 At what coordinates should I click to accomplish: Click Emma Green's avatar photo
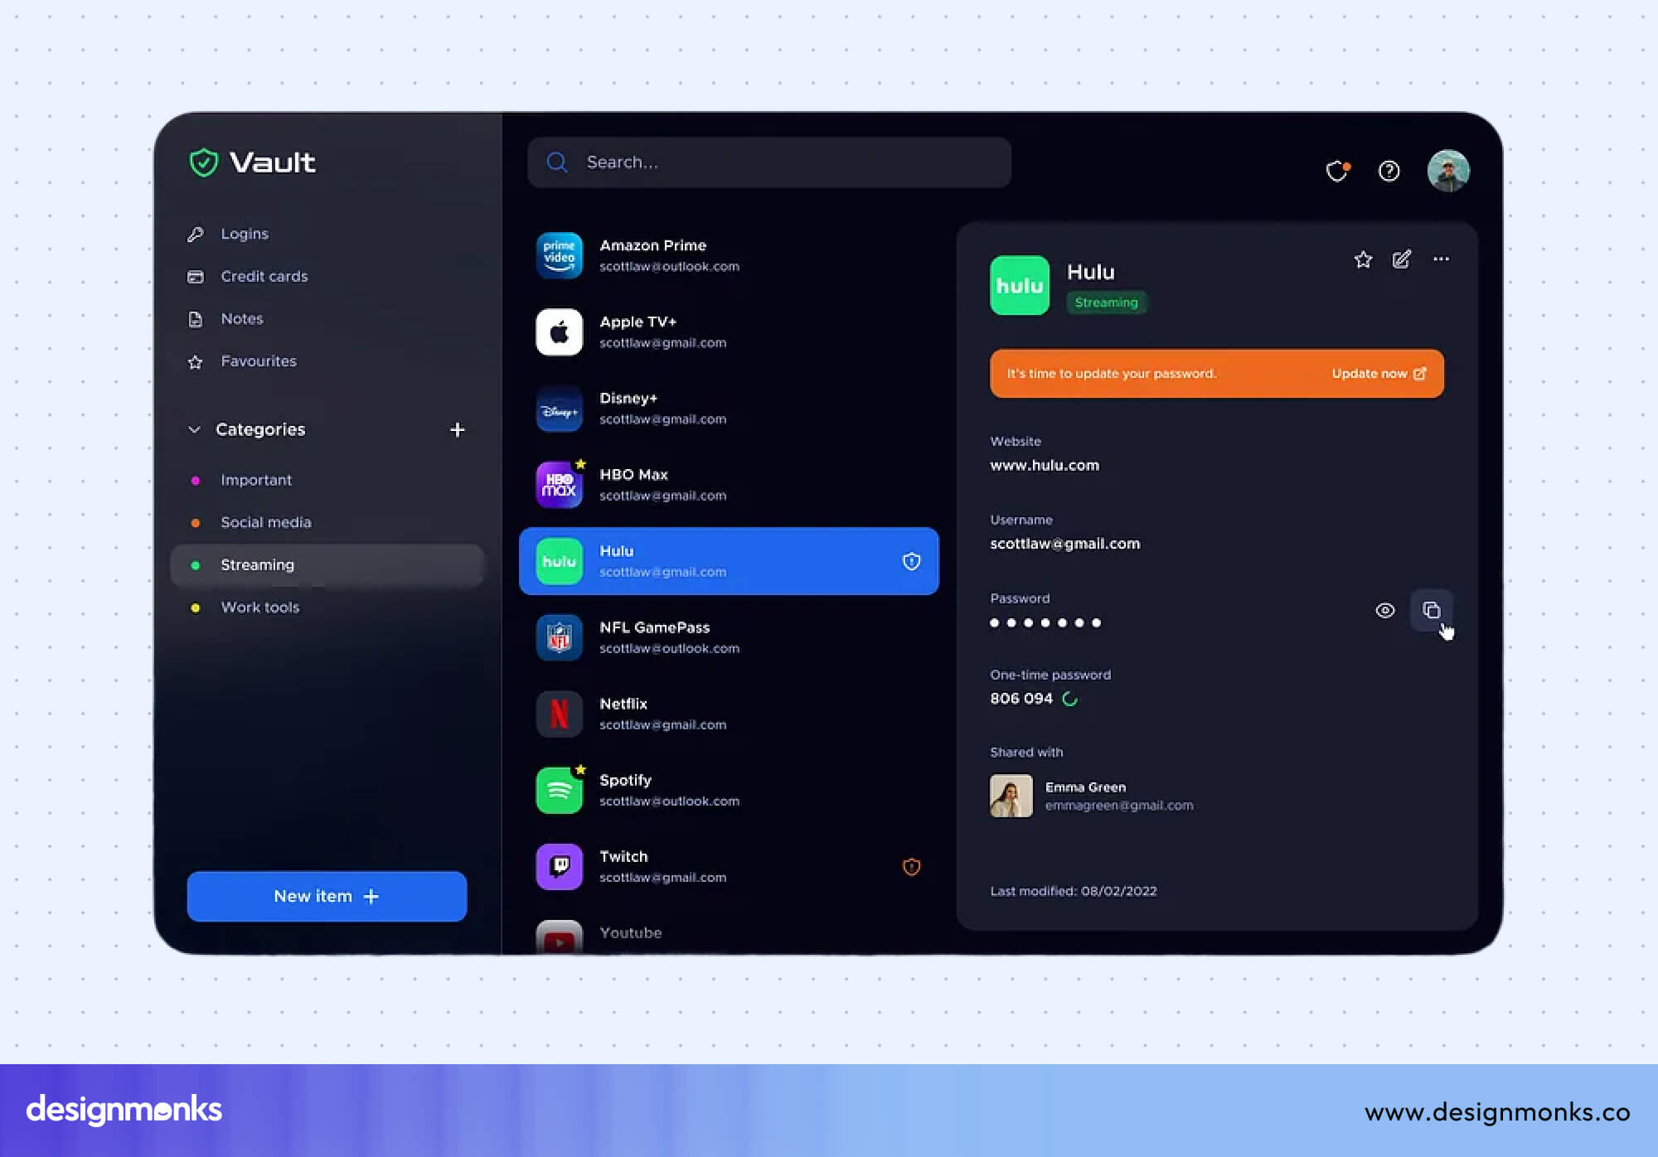pos(1011,796)
